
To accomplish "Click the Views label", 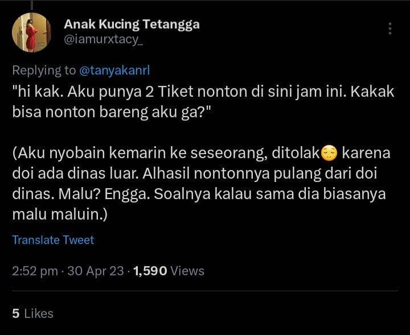I will click(x=187, y=271).
